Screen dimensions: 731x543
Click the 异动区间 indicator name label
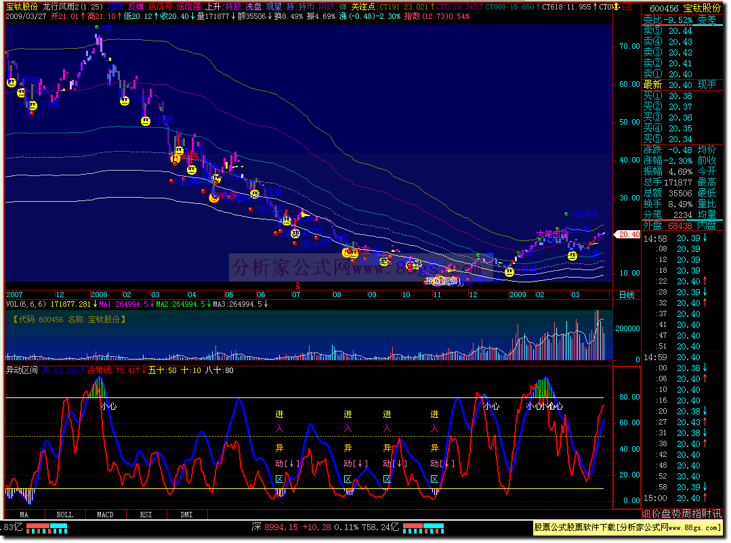(x=22, y=370)
